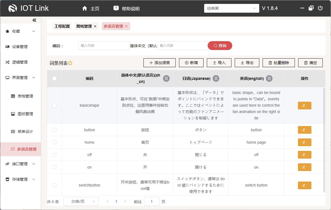Click the 新增 button
331x210 pixels.
tap(191, 63)
